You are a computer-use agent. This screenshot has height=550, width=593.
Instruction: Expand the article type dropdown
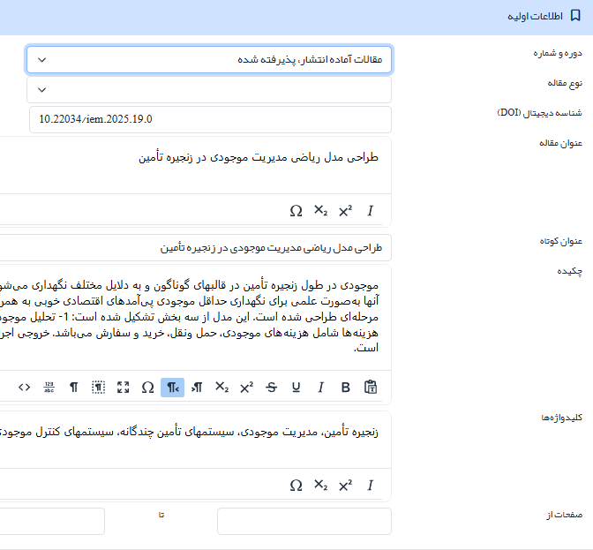(209, 89)
